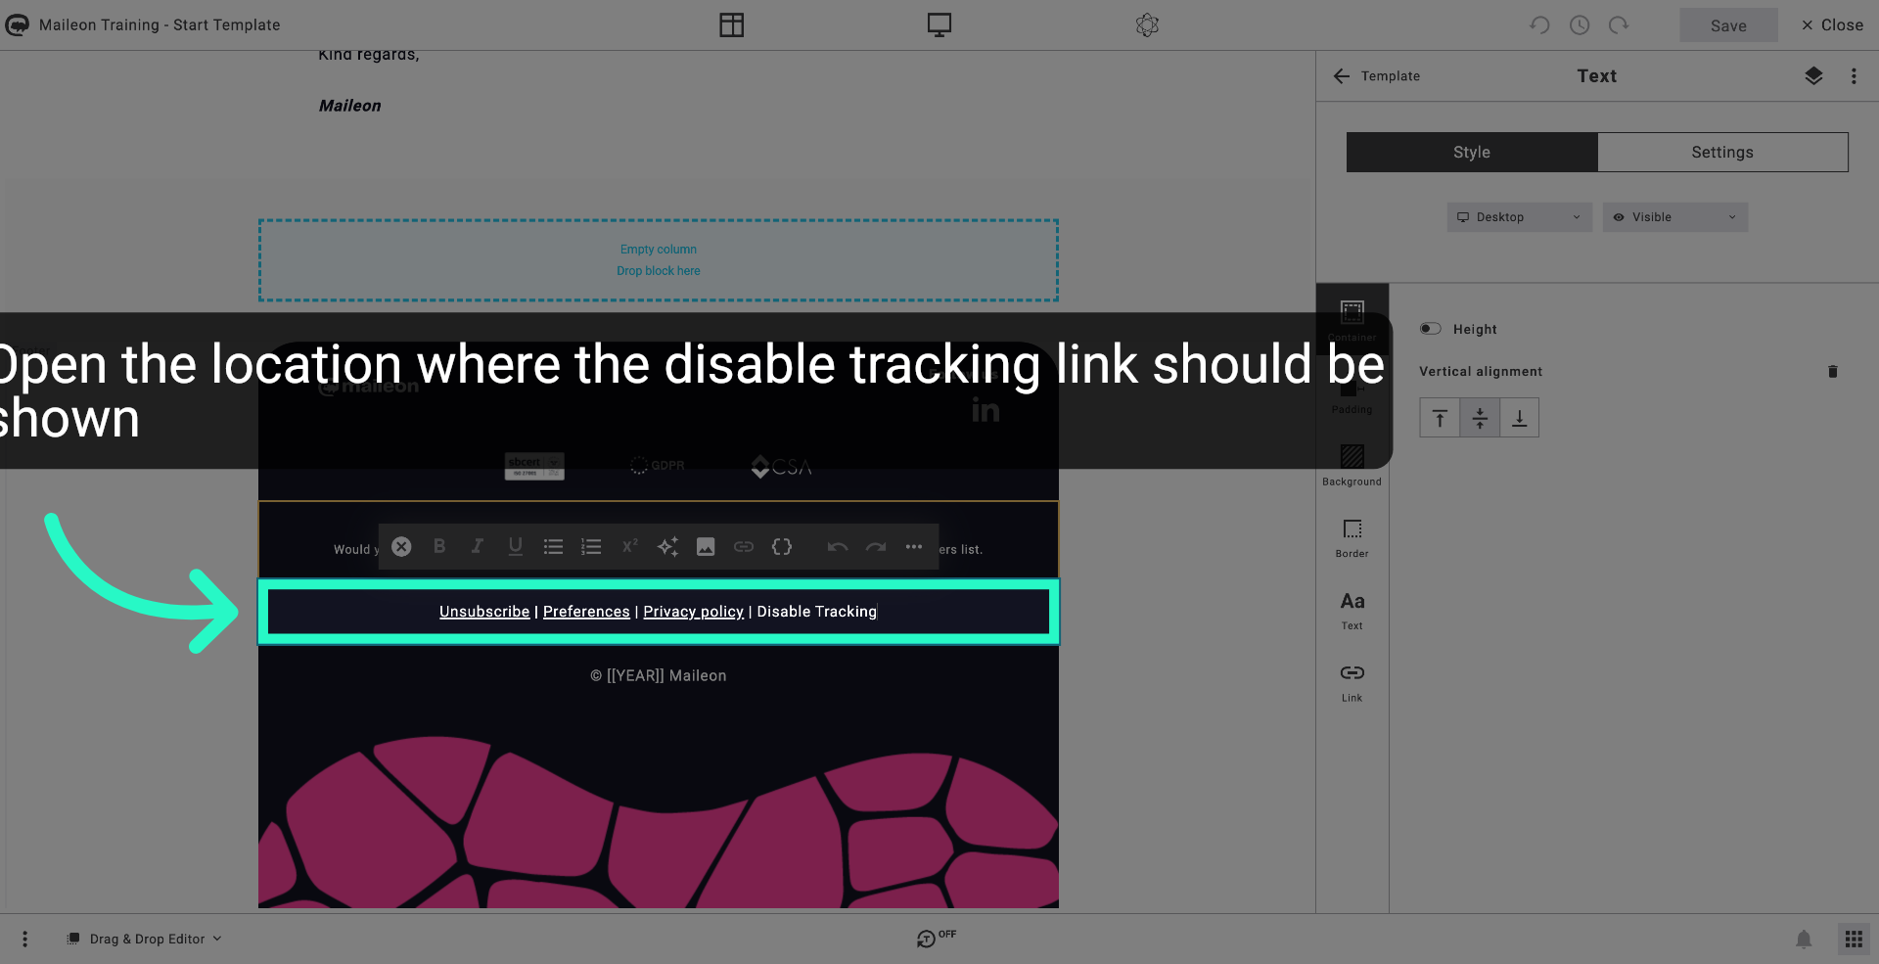Open the AI assistant icon in top bar
The image size is (1879, 964).
(1147, 25)
